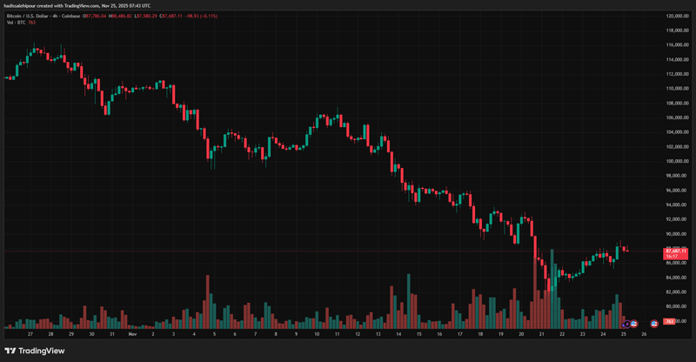Click the red volume value tag 763

(670, 322)
